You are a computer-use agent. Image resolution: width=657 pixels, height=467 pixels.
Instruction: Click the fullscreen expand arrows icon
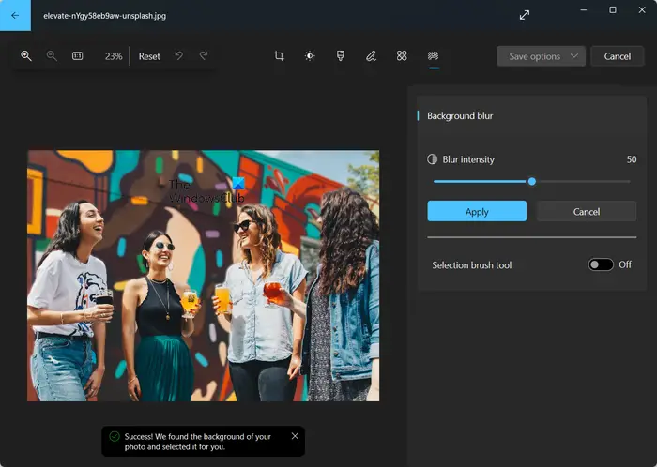coord(524,16)
